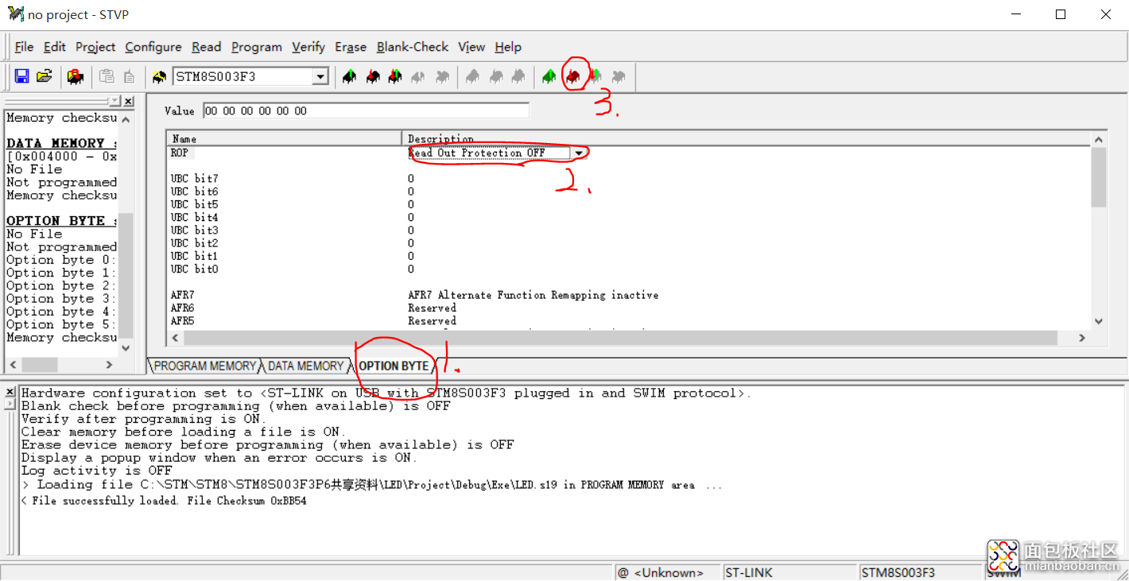The height and width of the screenshot is (581, 1129).
Task: Select the ROP row name
Action: coord(180,152)
